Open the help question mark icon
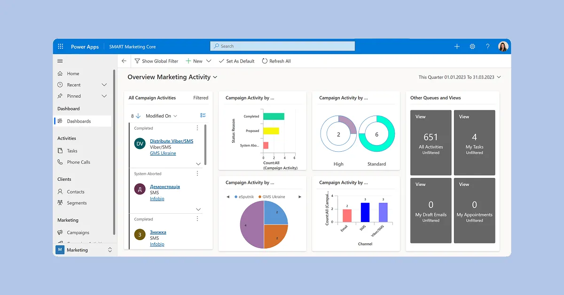The image size is (564, 295). click(488, 47)
